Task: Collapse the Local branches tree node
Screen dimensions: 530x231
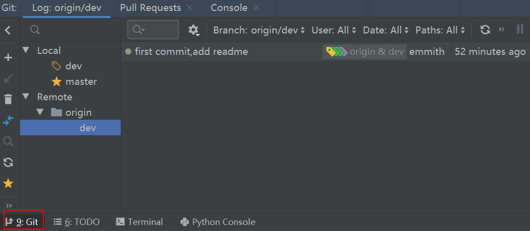Action: click(x=26, y=50)
